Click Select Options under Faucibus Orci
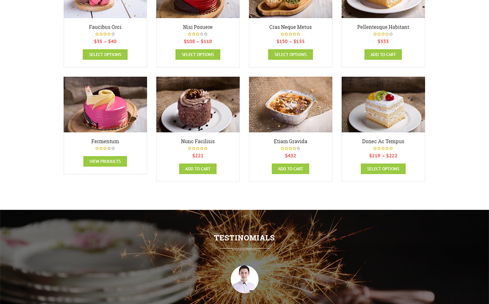The image size is (489, 304). [x=105, y=55]
